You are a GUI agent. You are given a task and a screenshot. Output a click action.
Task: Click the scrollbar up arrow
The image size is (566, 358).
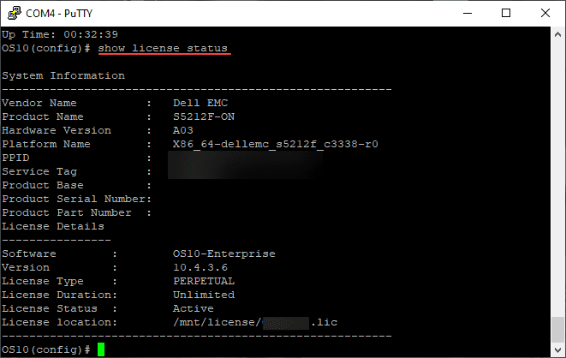tap(557, 34)
